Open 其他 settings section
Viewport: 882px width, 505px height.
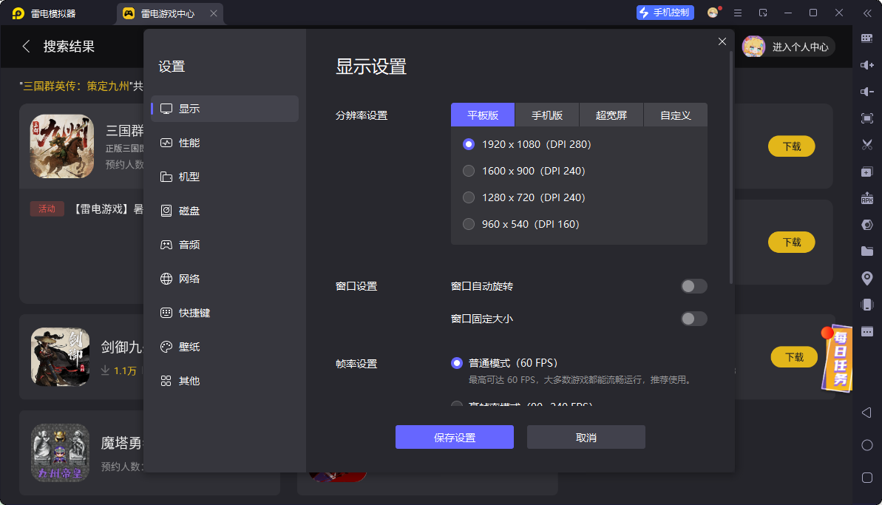point(225,381)
